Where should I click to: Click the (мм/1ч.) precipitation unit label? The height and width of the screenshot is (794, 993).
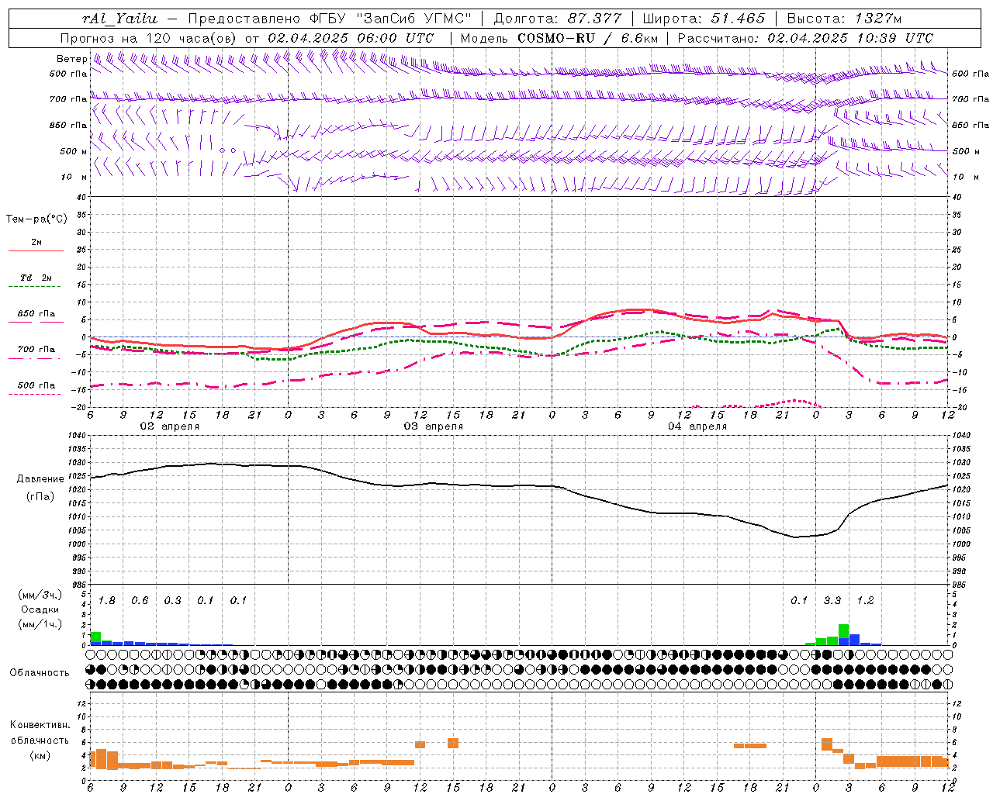(x=40, y=624)
